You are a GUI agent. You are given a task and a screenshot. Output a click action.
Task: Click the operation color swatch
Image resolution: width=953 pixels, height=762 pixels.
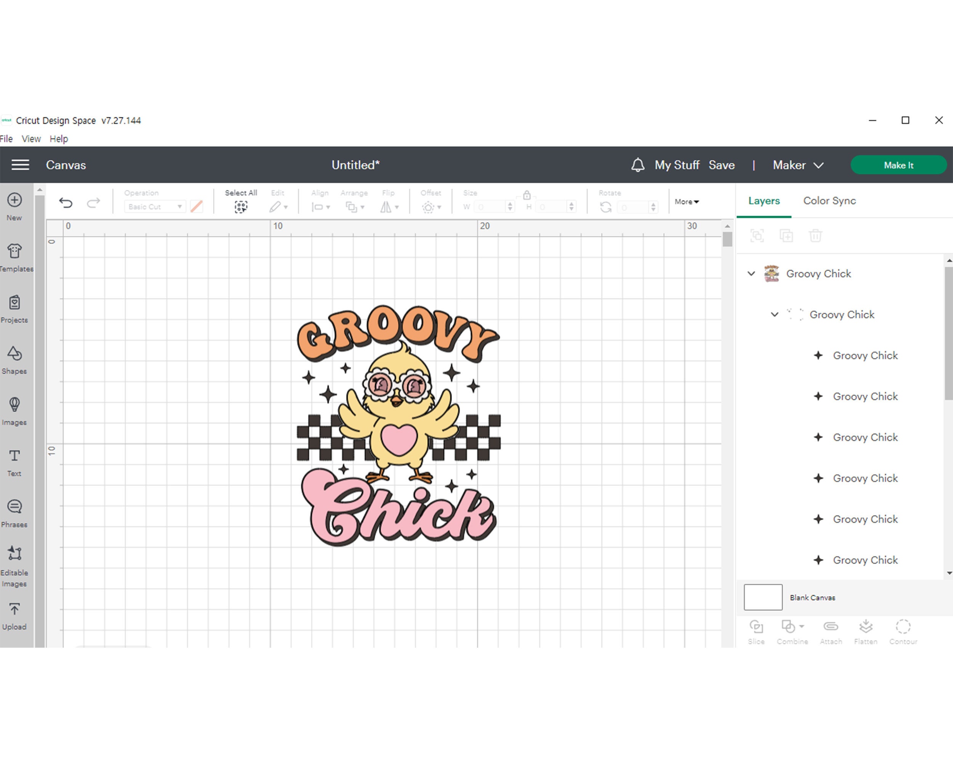[196, 206]
